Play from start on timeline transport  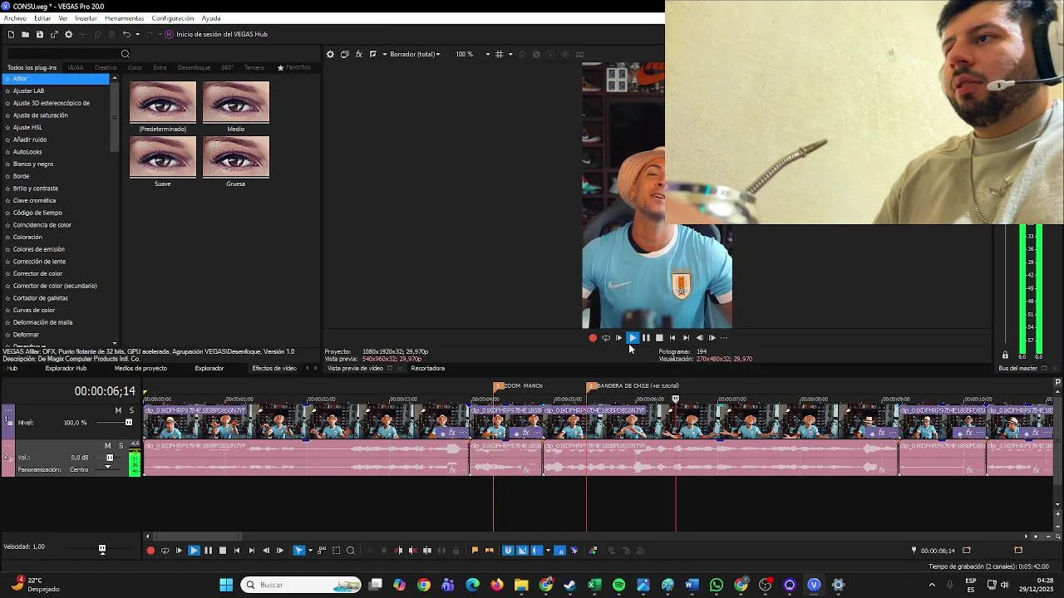click(x=179, y=551)
